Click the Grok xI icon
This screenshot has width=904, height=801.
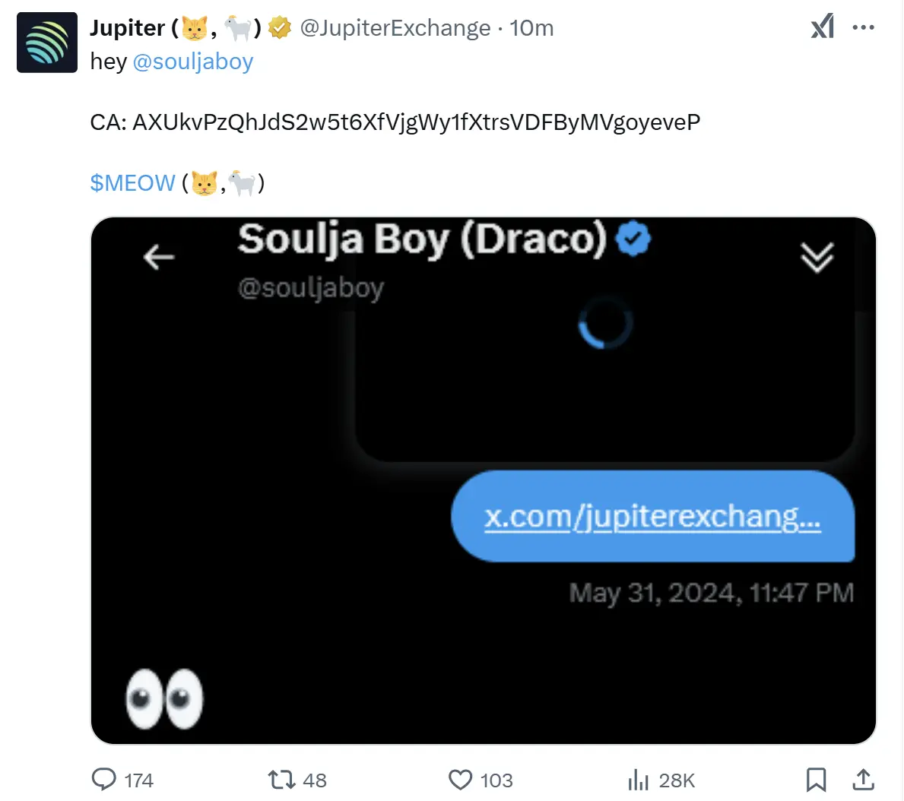(x=822, y=27)
